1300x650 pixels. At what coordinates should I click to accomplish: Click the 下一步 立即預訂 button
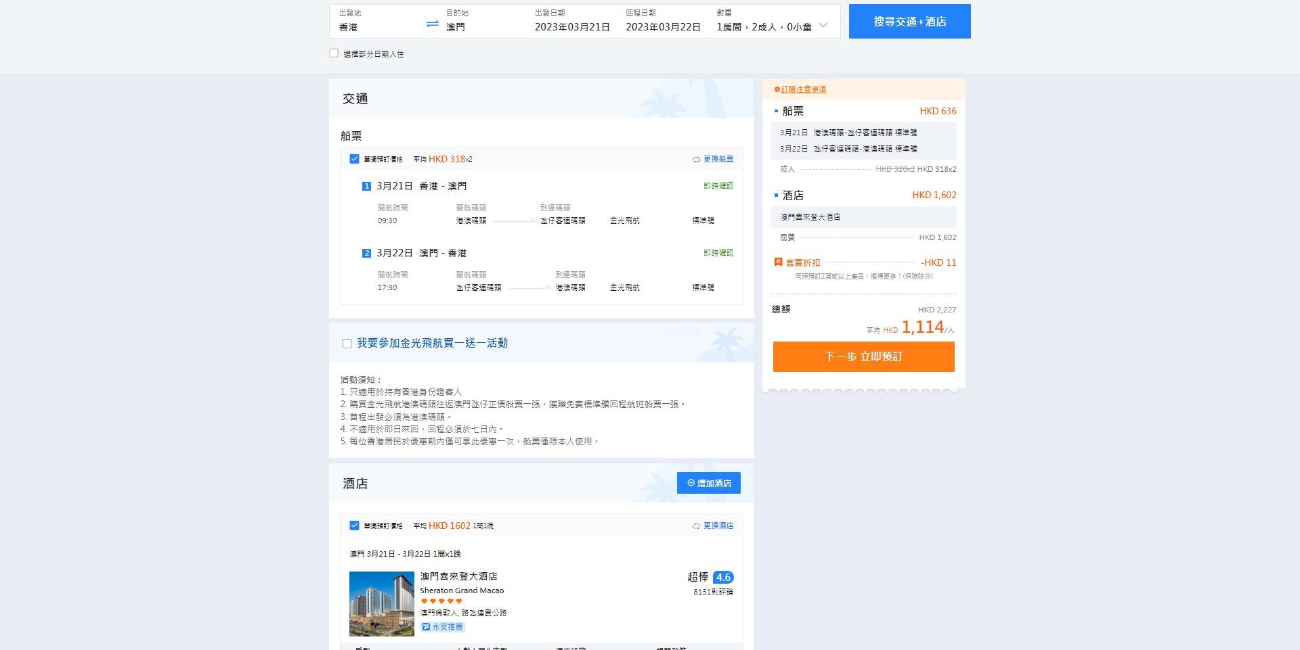coord(863,356)
